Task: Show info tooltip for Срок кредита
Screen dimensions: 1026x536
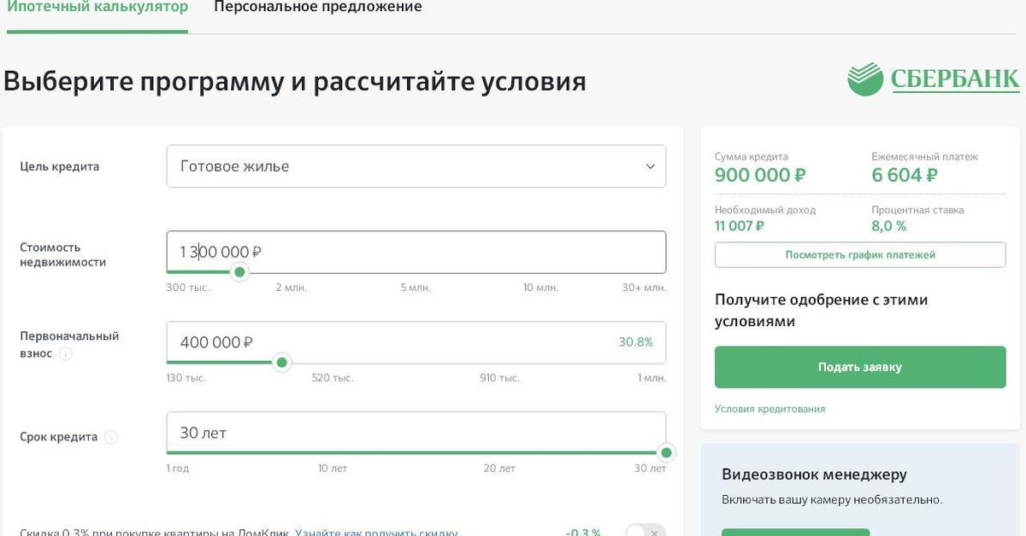Action: tap(111, 437)
